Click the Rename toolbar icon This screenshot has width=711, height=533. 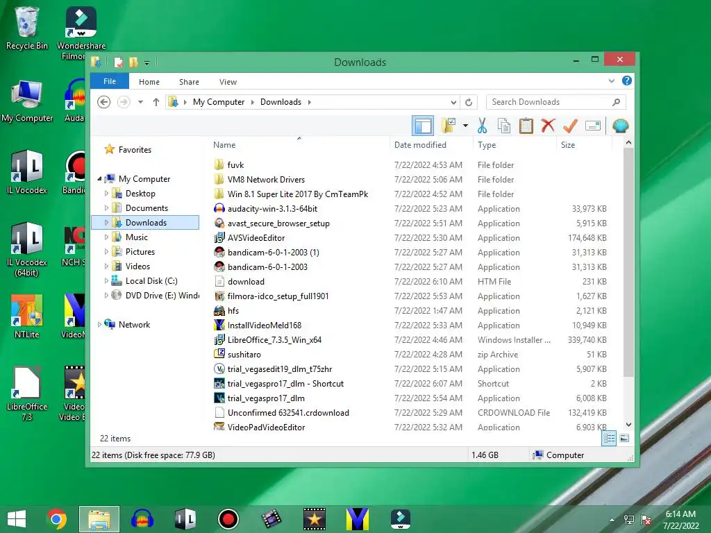(x=593, y=126)
